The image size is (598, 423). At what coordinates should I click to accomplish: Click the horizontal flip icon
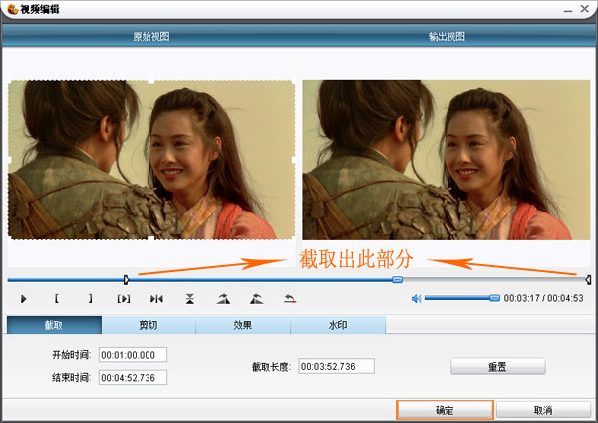(156, 299)
